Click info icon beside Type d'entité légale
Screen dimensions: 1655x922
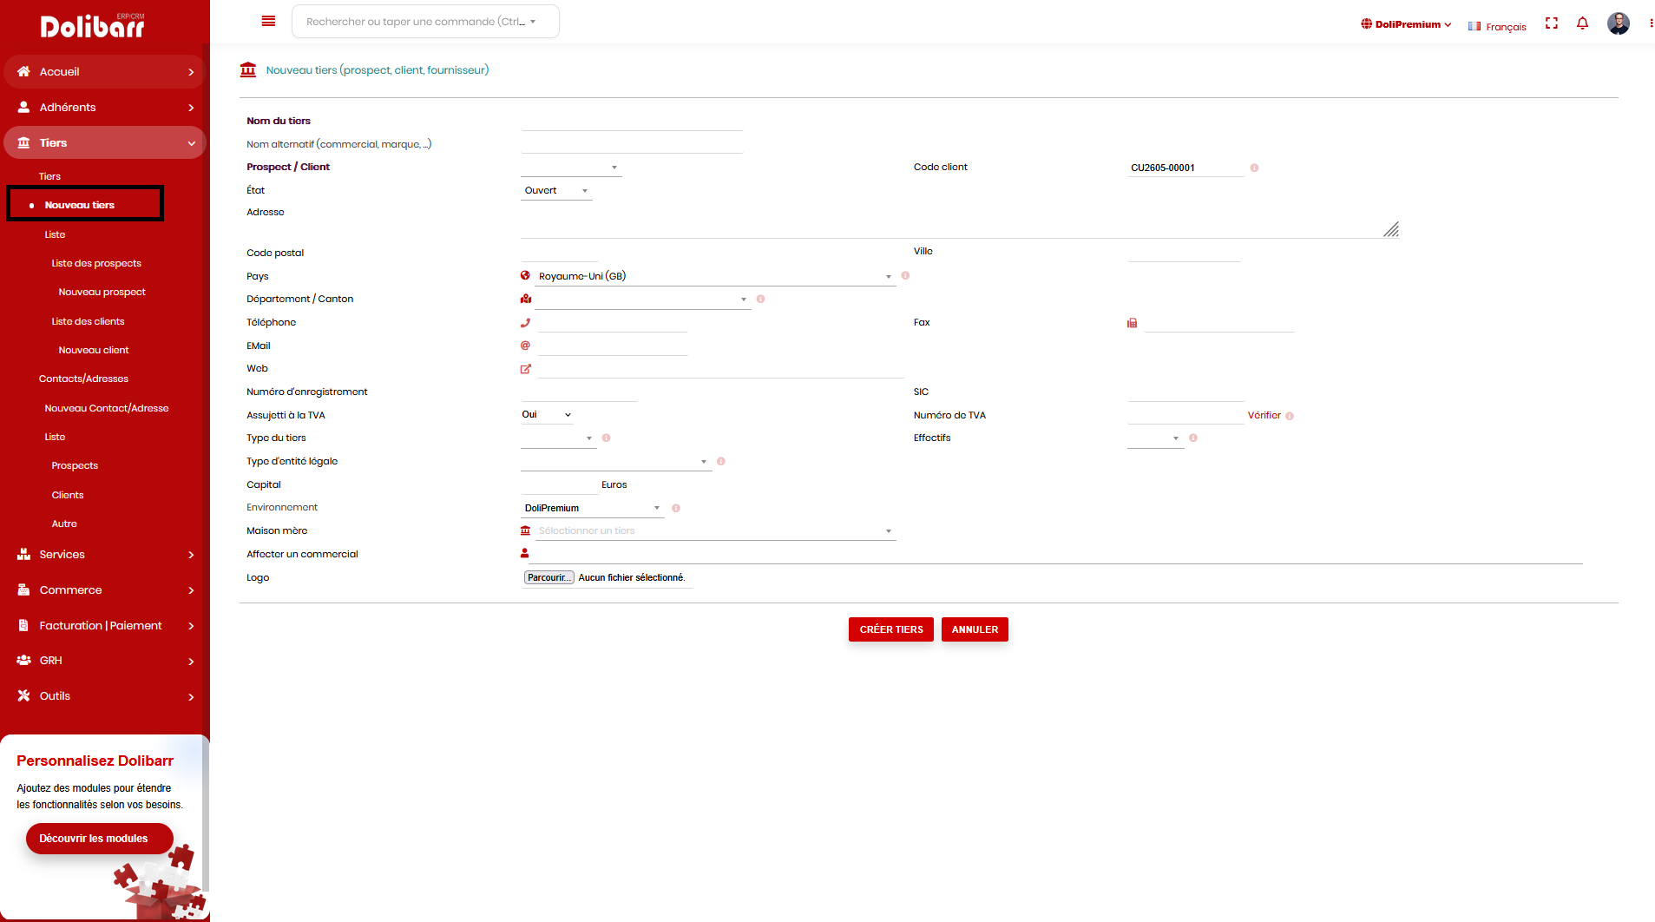pyautogui.click(x=720, y=461)
